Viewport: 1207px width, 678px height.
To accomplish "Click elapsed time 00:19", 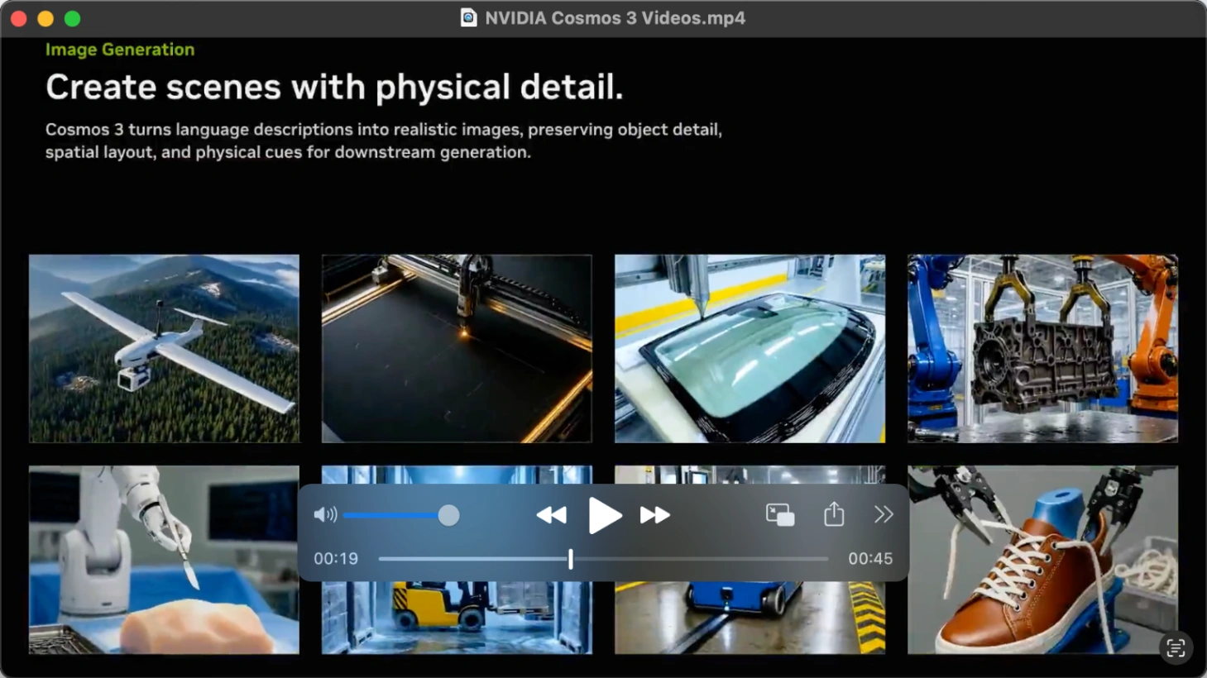I will click(336, 559).
